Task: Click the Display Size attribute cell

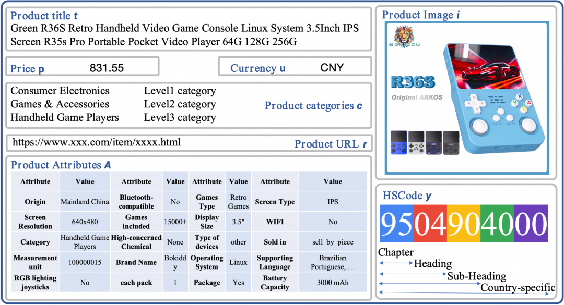Action: pyautogui.click(x=207, y=222)
